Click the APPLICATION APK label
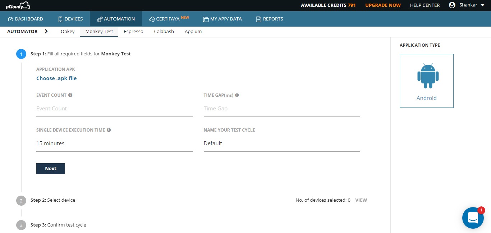Viewport: 491px width, 233px height. pyautogui.click(x=56, y=69)
